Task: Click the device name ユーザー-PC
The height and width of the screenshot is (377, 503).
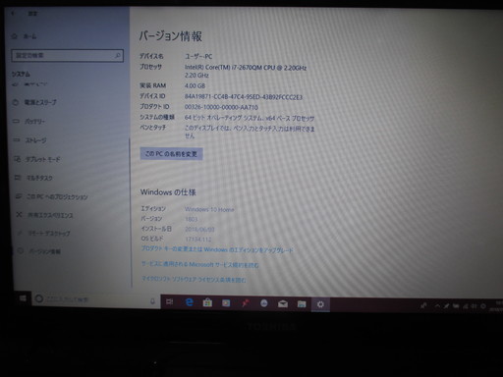Action: pos(198,56)
